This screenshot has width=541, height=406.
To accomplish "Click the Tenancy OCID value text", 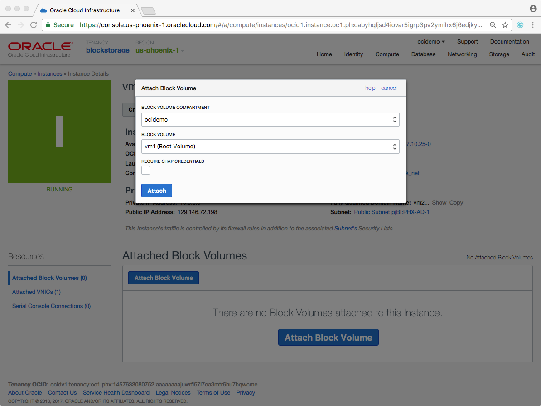I will 154,385.
